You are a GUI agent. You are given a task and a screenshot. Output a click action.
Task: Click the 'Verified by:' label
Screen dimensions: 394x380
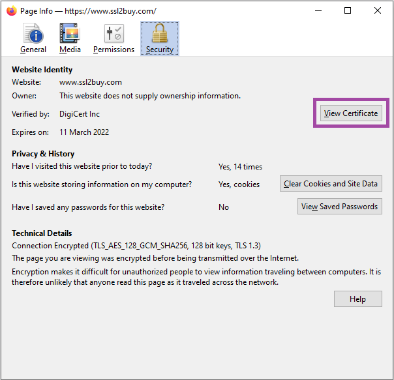pos(31,114)
